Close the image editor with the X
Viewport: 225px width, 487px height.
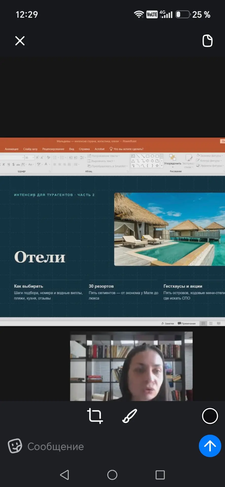(20, 41)
